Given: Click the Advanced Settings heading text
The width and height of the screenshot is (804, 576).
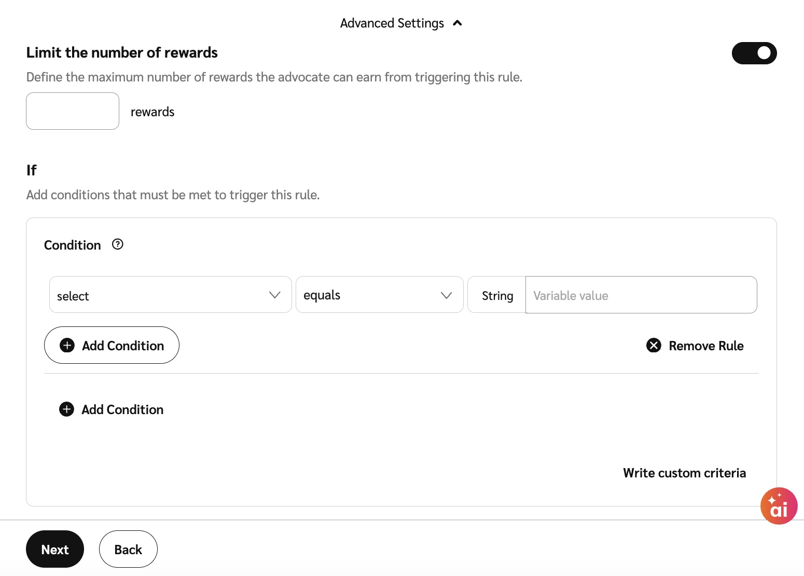Looking at the screenshot, I should tap(392, 23).
